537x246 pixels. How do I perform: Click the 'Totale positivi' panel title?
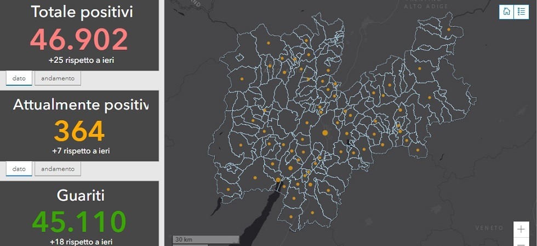click(81, 12)
